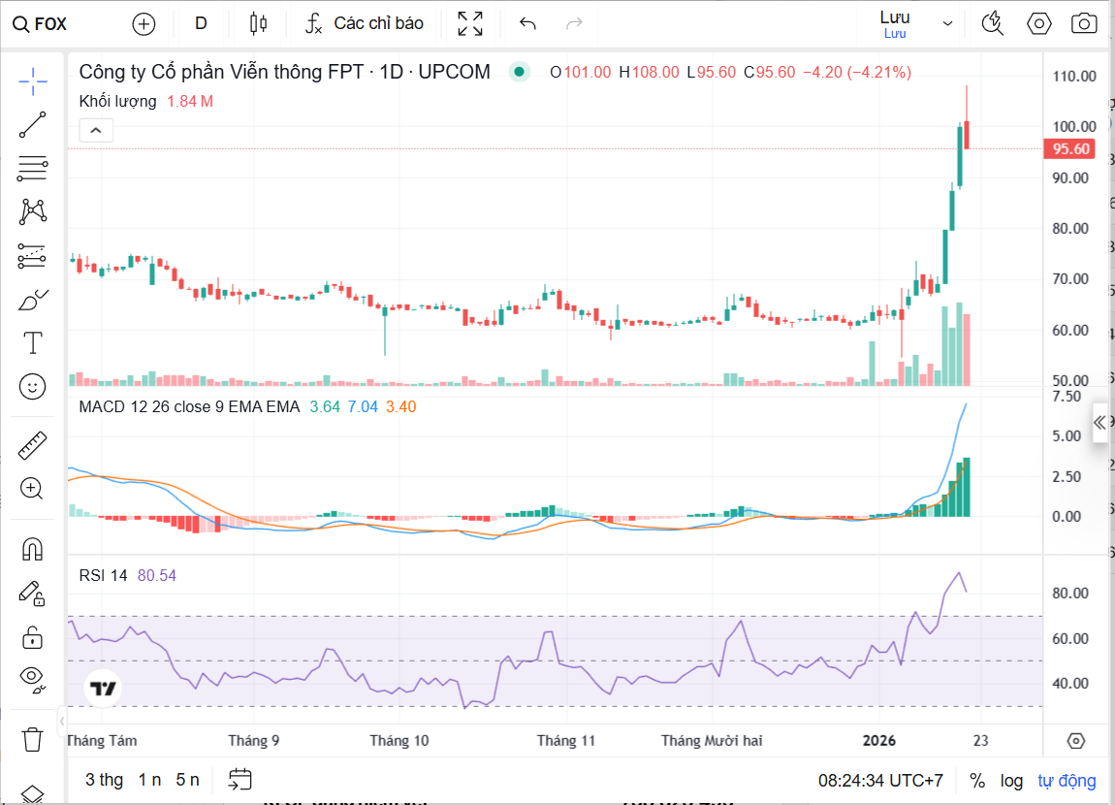Take a chart snapshot with camera icon

click(1084, 23)
